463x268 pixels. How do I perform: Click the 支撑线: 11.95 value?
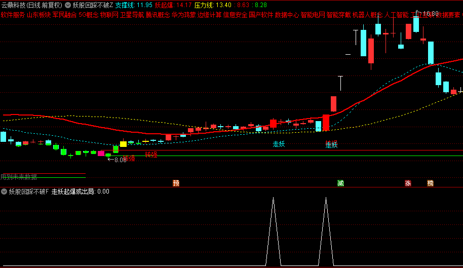coord(134,5)
